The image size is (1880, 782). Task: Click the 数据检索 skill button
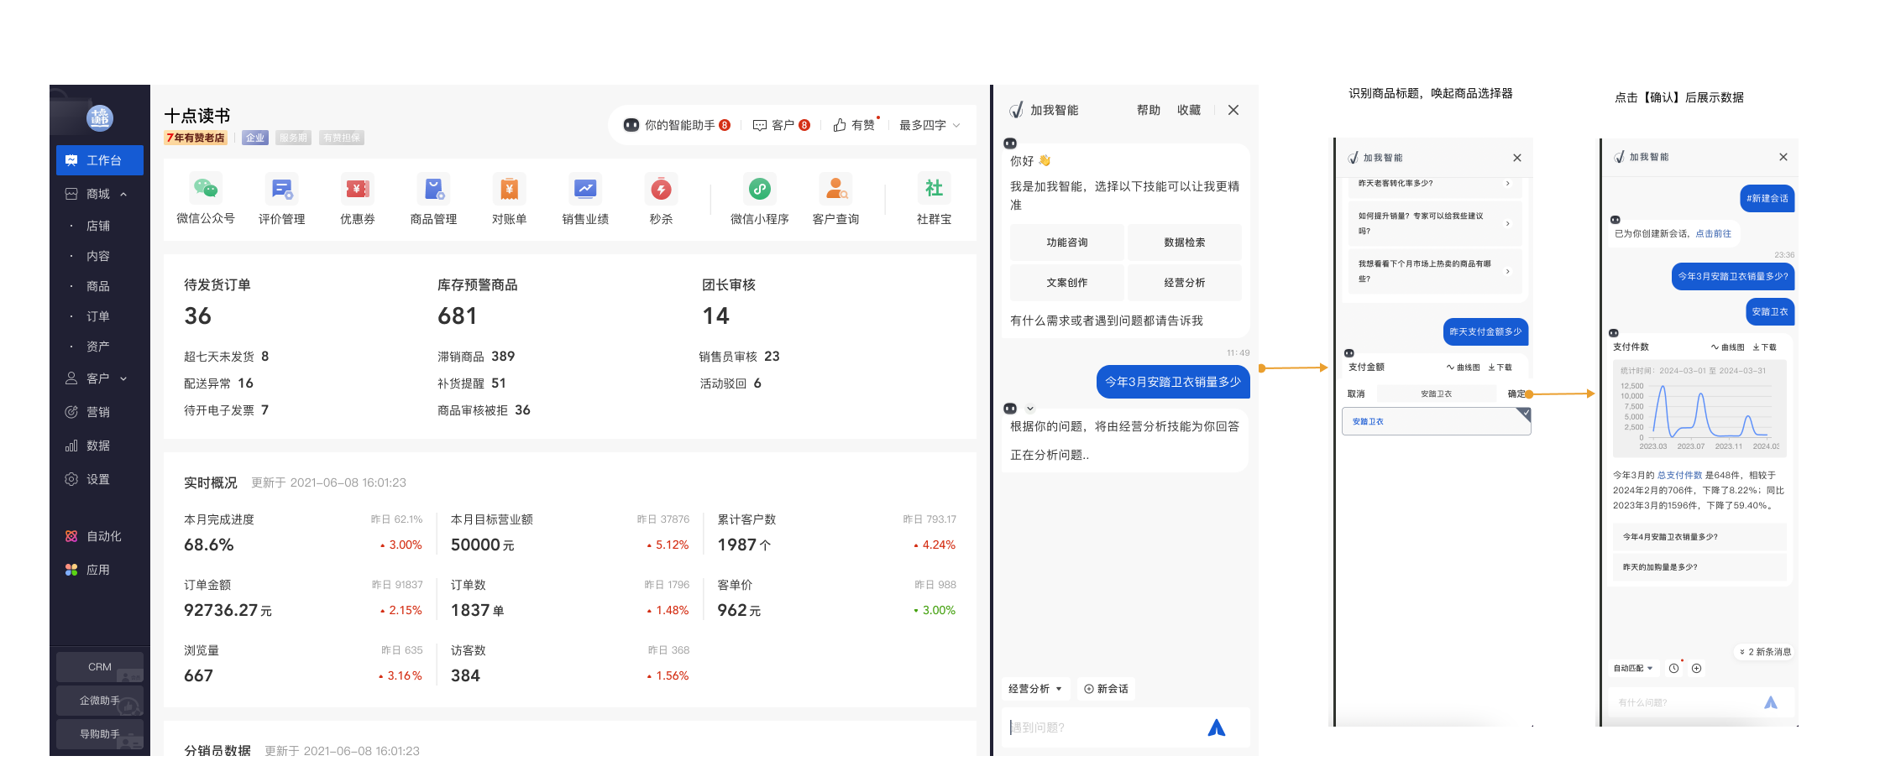point(1184,242)
